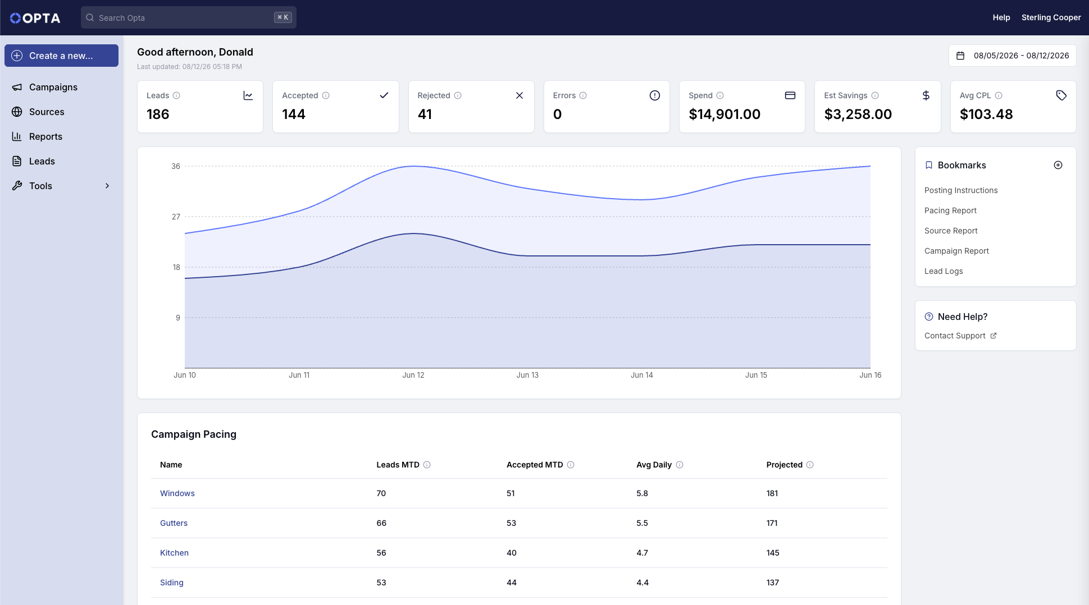Click the info icon next to Errors
The height and width of the screenshot is (605, 1089).
pyautogui.click(x=583, y=95)
